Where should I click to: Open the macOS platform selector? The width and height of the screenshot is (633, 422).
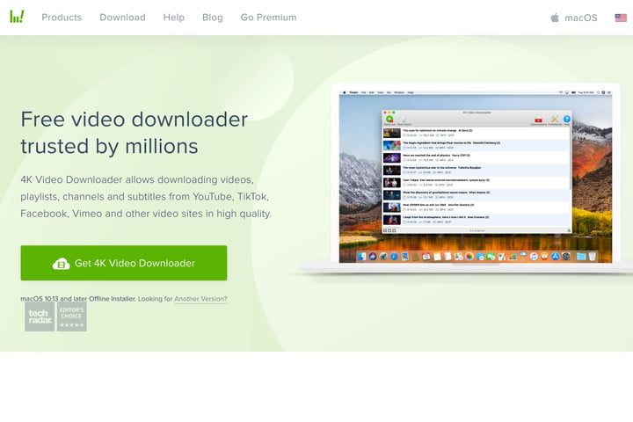(x=573, y=18)
